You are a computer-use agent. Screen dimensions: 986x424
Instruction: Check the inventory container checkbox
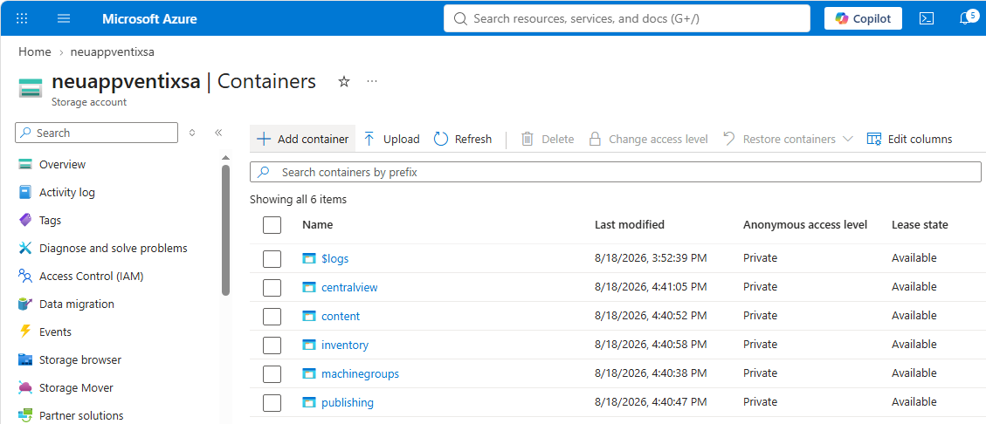tap(272, 345)
